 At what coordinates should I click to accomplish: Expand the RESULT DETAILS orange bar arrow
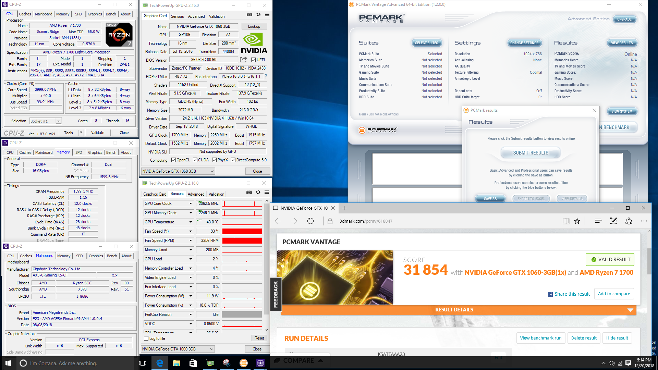tap(630, 310)
